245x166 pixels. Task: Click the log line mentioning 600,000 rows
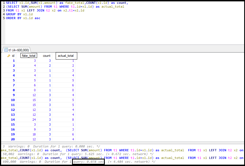point(7,162)
